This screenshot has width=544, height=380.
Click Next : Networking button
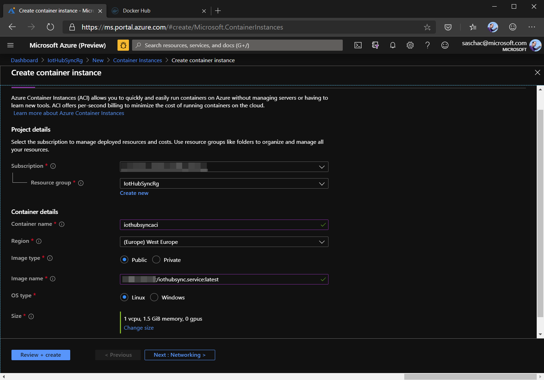coord(180,355)
